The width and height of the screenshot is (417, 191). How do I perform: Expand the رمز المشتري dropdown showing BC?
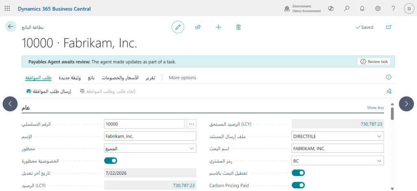coord(338,161)
